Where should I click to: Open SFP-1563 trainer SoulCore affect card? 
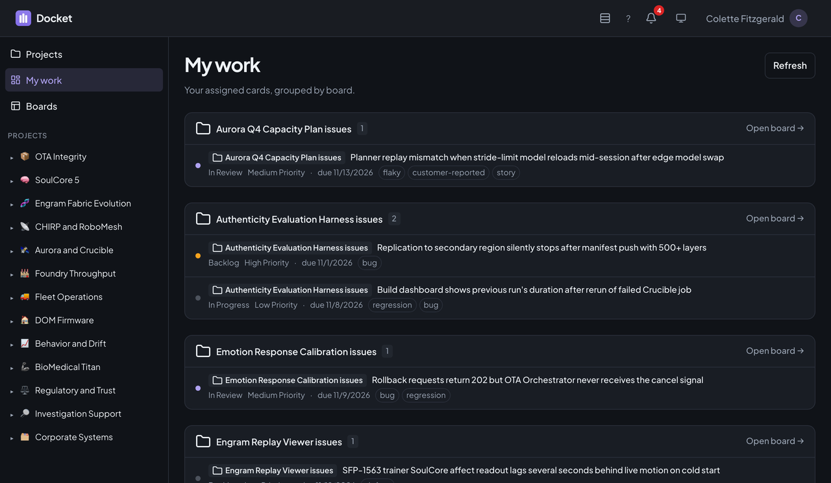click(x=531, y=470)
